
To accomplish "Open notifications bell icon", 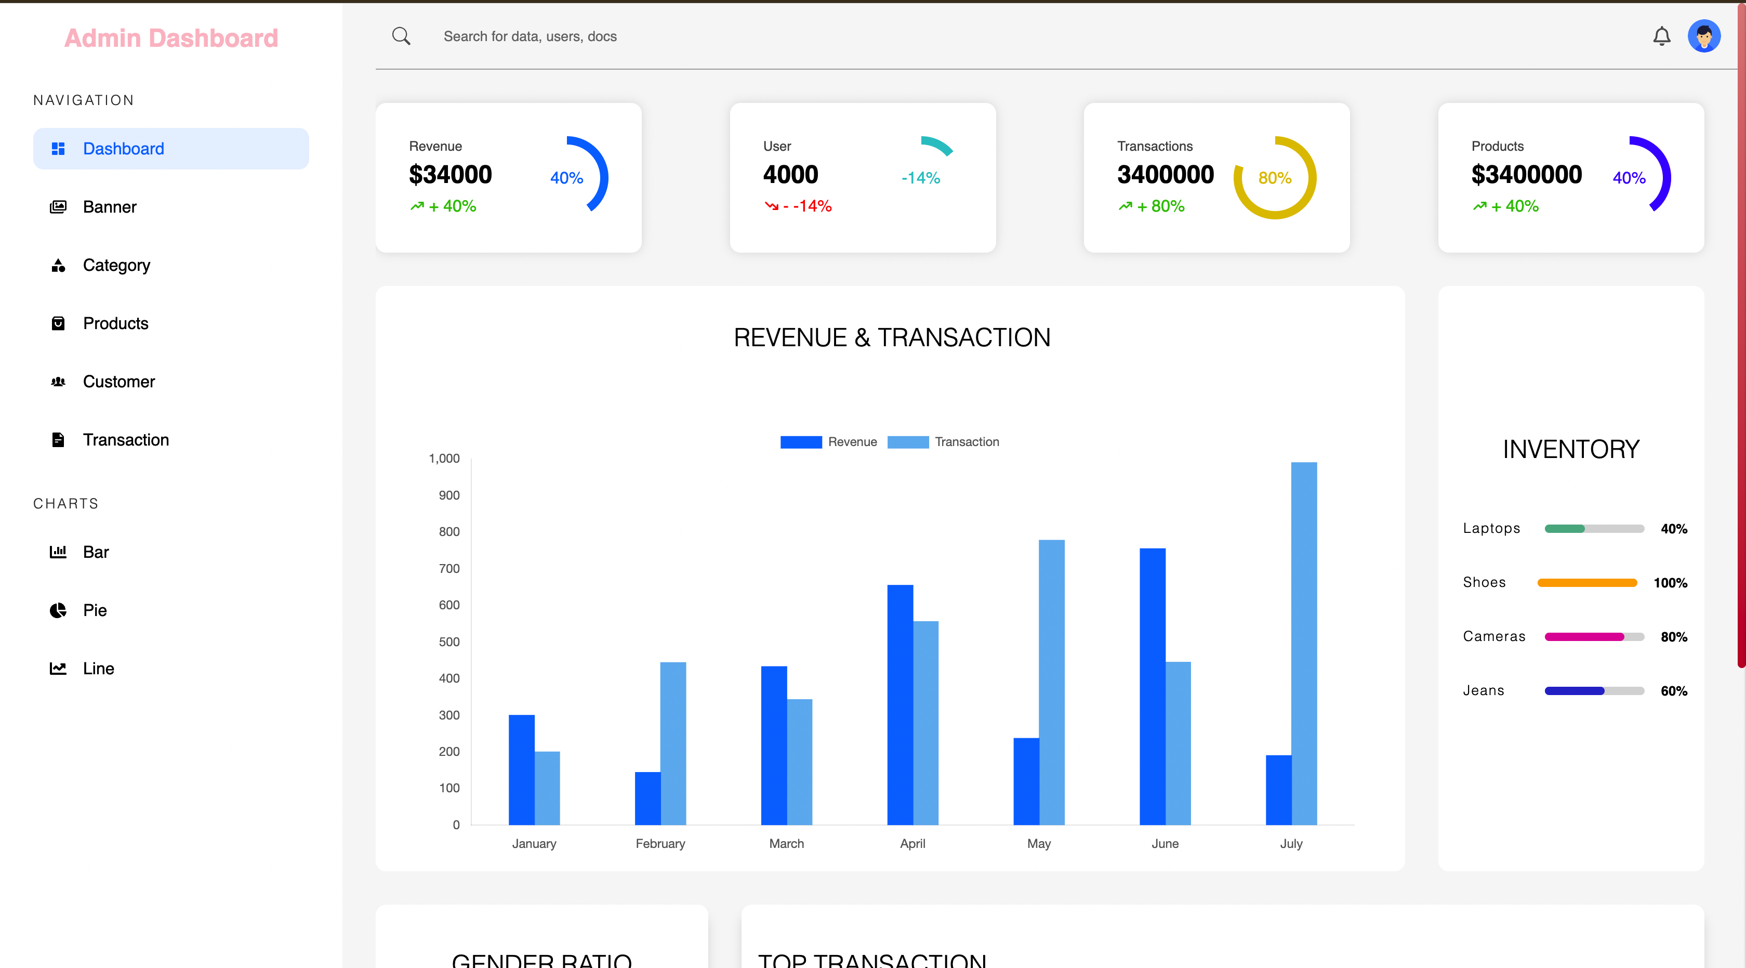I will (x=1661, y=36).
